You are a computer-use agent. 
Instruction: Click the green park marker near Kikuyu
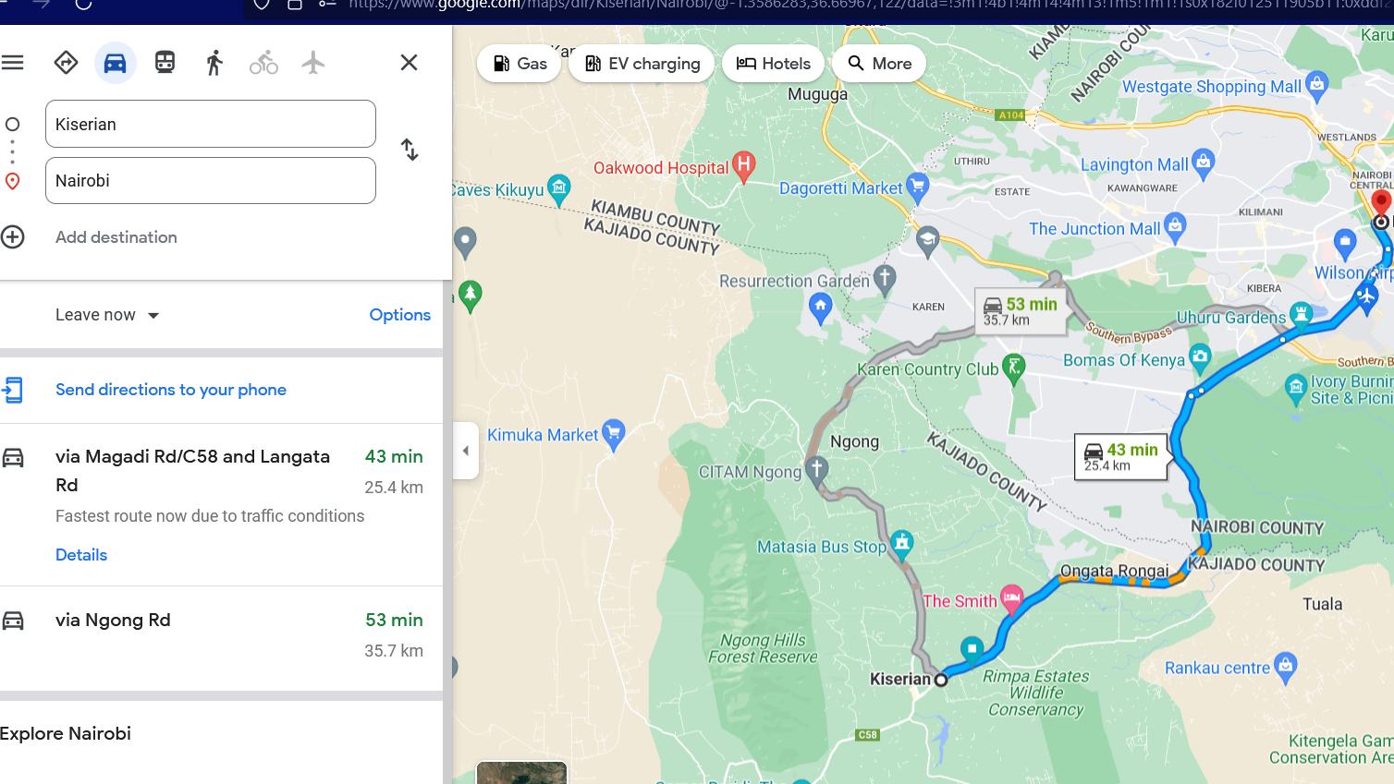coord(471,296)
